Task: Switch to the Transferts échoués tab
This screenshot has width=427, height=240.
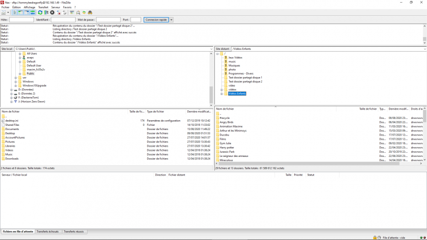Action: 47,231
